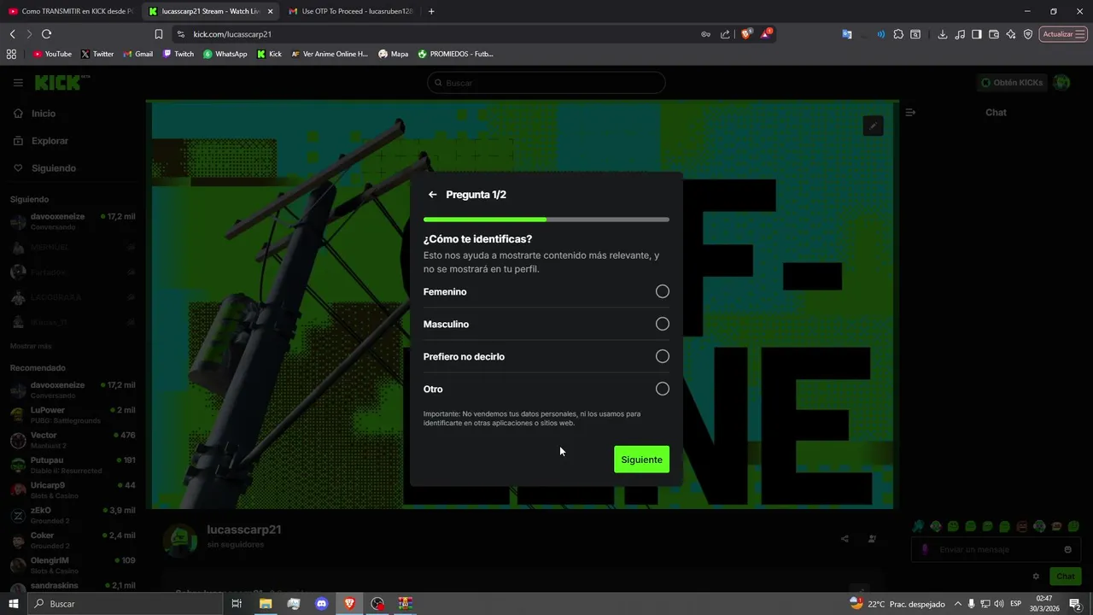
Task: Open the Windows Start menu
Action: pos(13,604)
